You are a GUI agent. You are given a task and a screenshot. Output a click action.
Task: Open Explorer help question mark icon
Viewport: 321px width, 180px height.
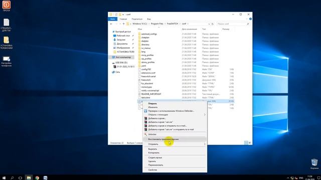pyautogui.click(x=250, y=19)
